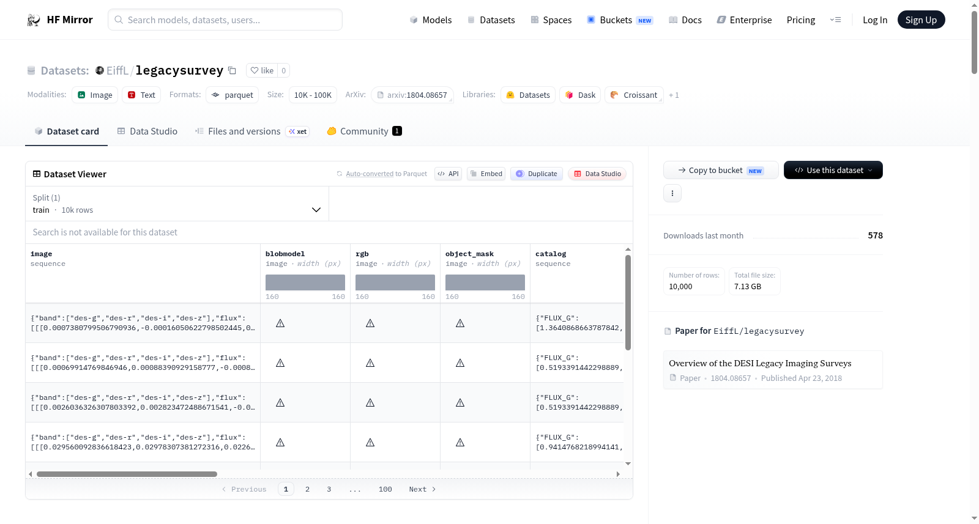The width and height of the screenshot is (979, 524).
Task: Go to the Community tab
Action: (x=364, y=131)
